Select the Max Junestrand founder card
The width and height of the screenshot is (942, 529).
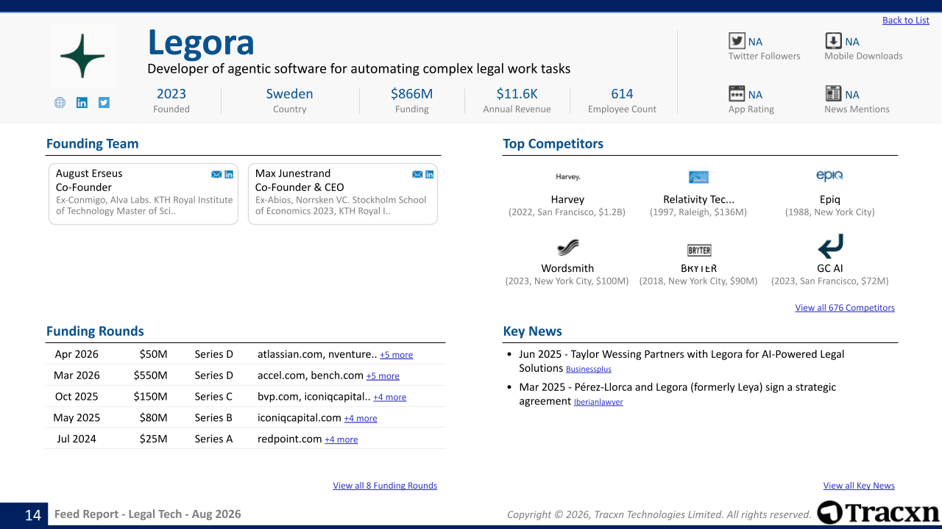click(343, 194)
